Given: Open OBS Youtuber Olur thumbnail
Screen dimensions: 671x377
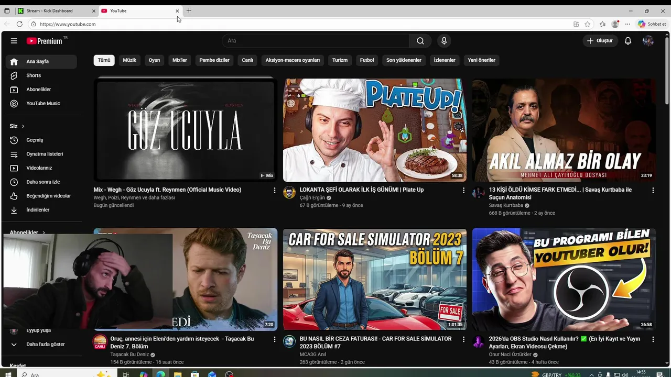Looking at the screenshot, I should 564,279.
